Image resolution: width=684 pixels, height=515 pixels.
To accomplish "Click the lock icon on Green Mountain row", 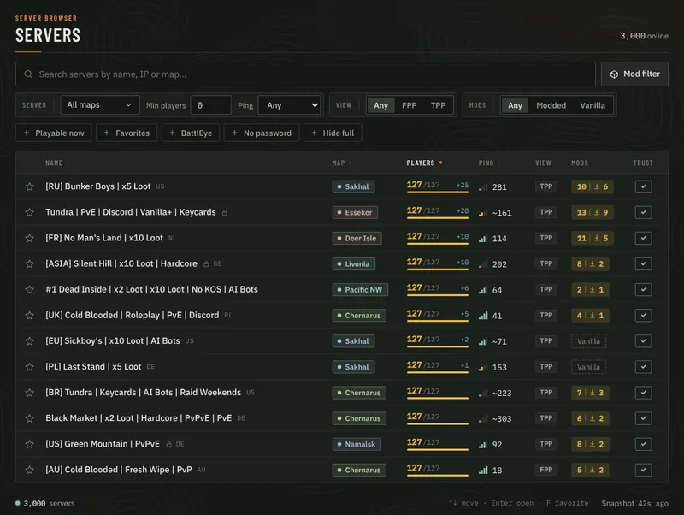I will click(168, 444).
